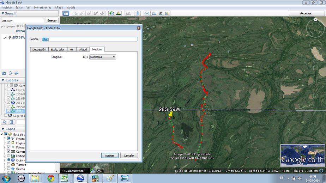Show historical imagery with clock icon
This screenshot has height=183, width=326.
111,13
